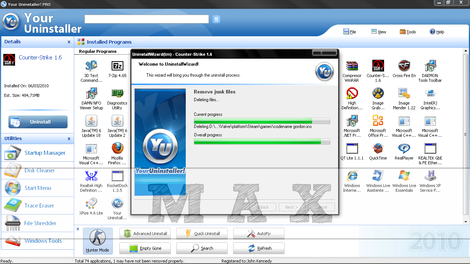Image resolution: width=470 pixels, height=264 pixels.
Task: Click the Overall progress bar
Action: pos(262,142)
